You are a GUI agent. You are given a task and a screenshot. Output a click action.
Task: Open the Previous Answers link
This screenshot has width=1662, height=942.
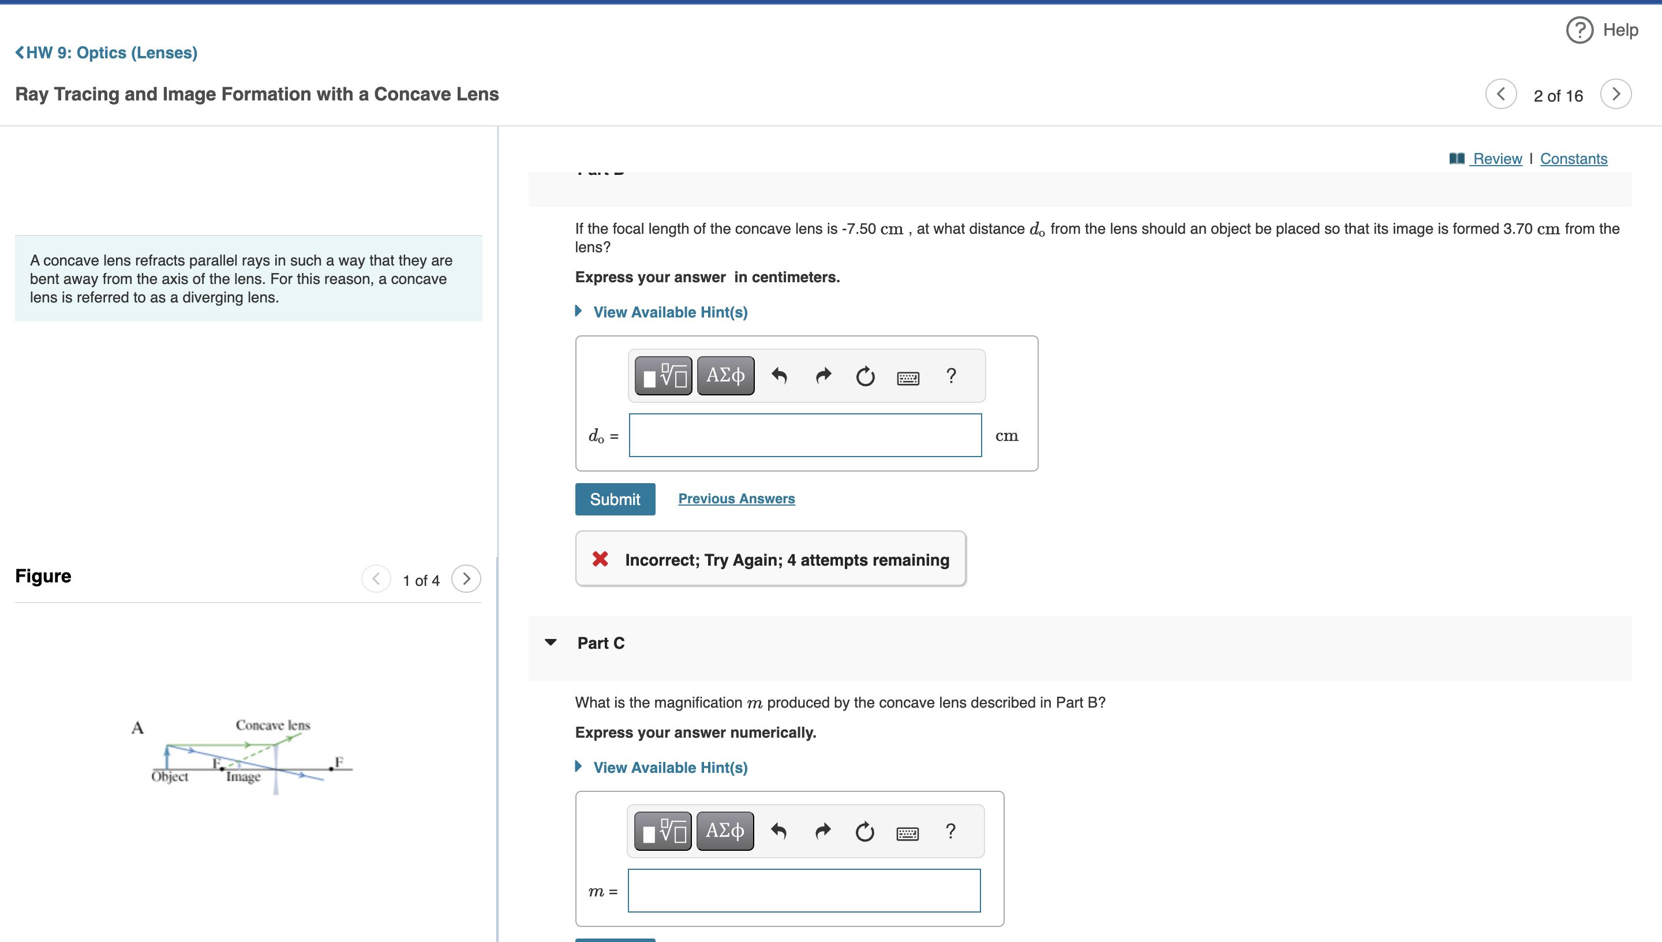click(736, 498)
